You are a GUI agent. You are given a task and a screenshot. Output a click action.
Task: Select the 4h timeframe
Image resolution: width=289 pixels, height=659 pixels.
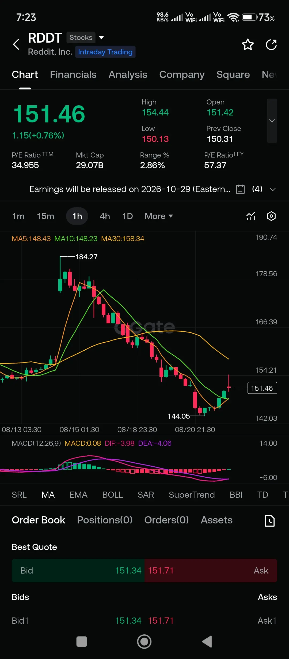coord(105,216)
